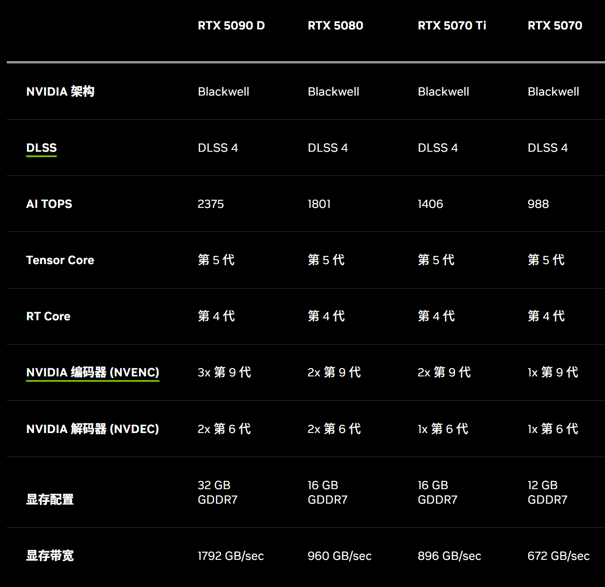Click 1x 第 6 代 under RTX 5070 Ti
This screenshot has width=605, height=587.
pyautogui.click(x=443, y=429)
